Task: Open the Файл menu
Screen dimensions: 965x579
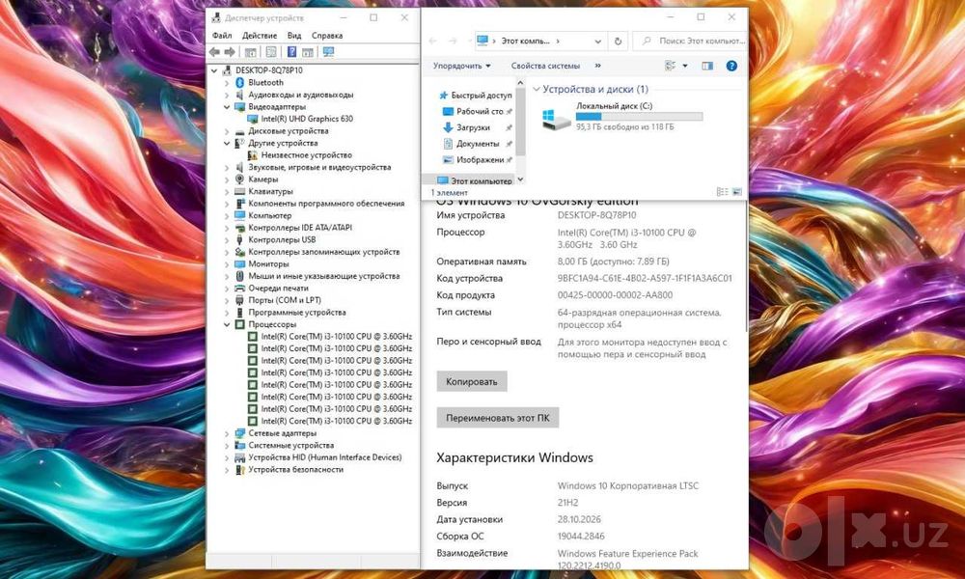Action: point(222,36)
